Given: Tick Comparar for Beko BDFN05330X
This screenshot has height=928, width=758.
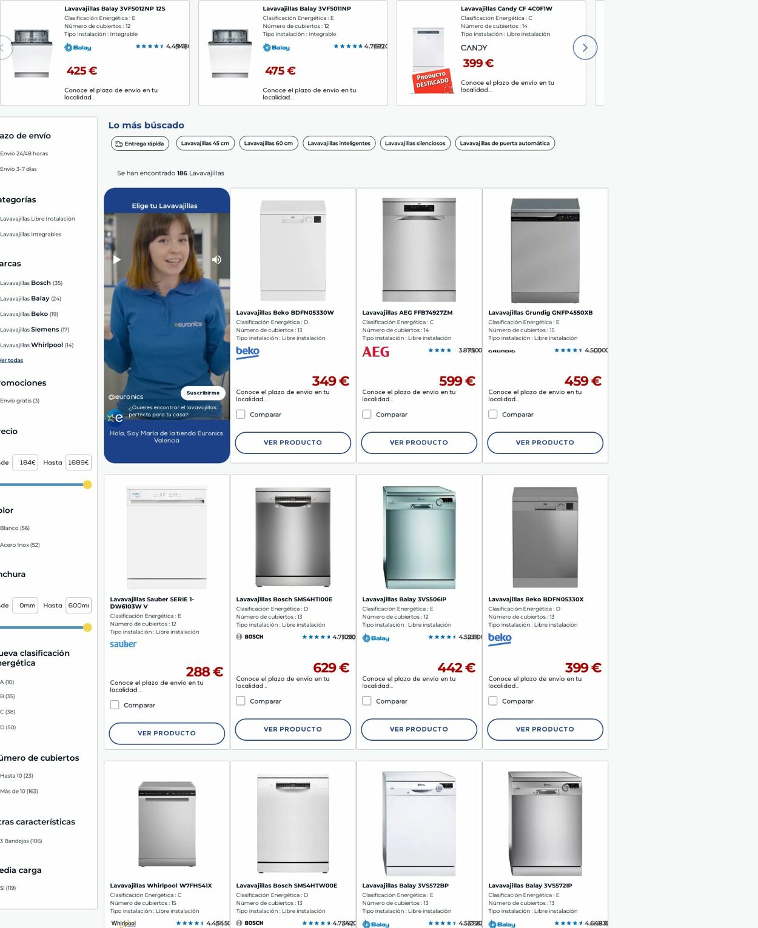Looking at the screenshot, I should point(493,701).
